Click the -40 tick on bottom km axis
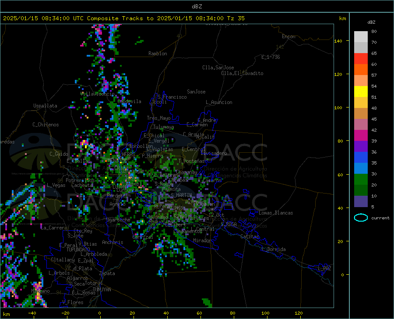Image resolution: width=394 pixels, height=319 pixels. (32, 313)
